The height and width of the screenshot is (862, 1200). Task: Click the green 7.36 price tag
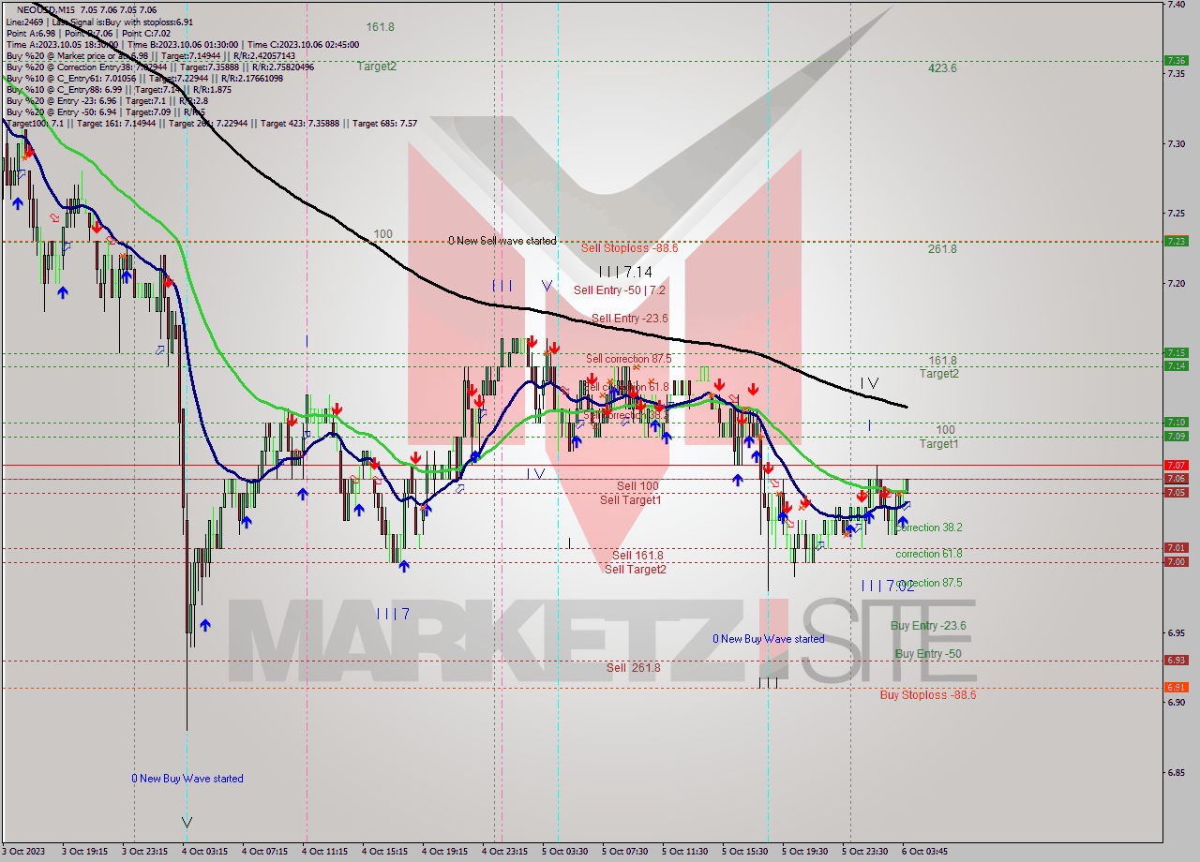pyautogui.click(x=1176, y=60)
